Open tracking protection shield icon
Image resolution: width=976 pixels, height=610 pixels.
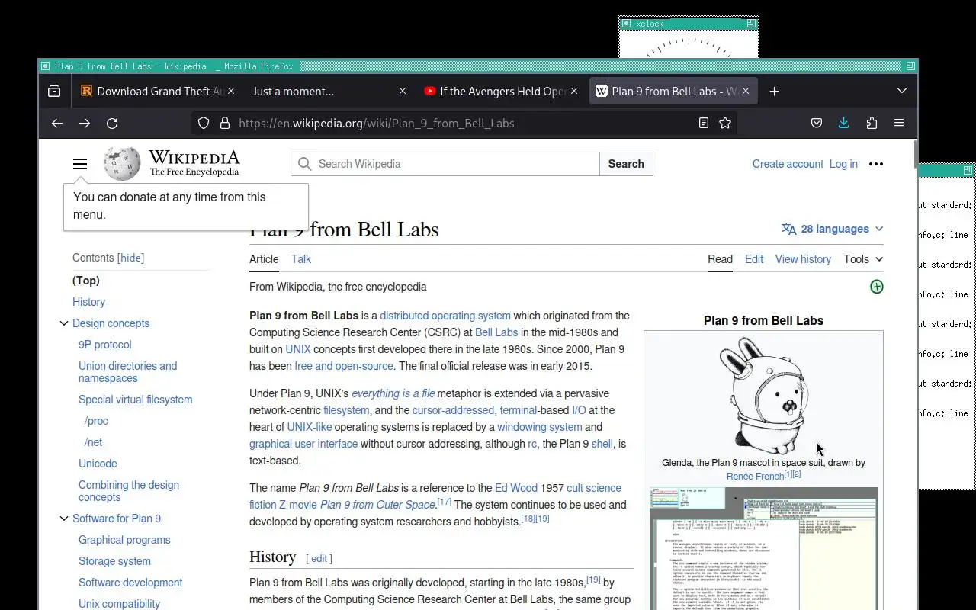pos(204,123)
